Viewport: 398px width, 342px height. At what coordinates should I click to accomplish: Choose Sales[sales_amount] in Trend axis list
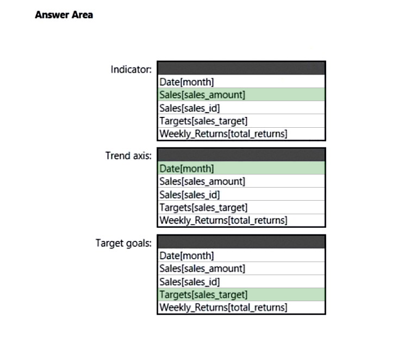[x=241, y=181]
